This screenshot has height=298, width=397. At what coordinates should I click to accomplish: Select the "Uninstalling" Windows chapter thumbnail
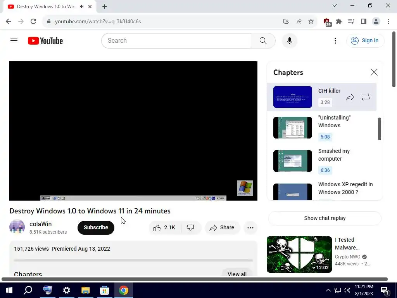point(293,128)
